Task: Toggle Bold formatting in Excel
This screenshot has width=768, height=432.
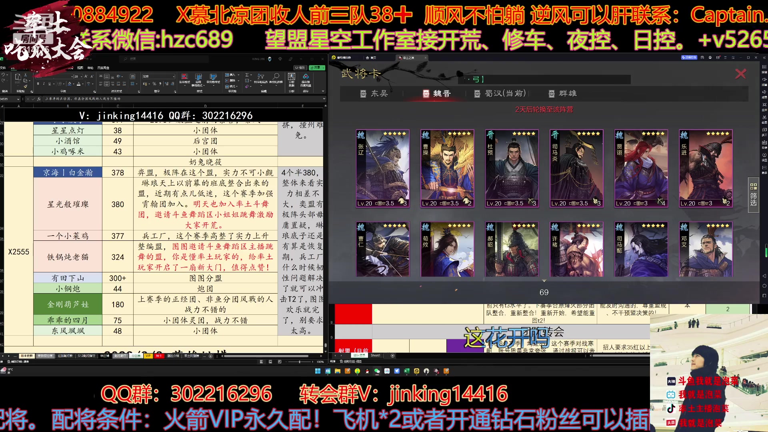Action: [38, 84]
